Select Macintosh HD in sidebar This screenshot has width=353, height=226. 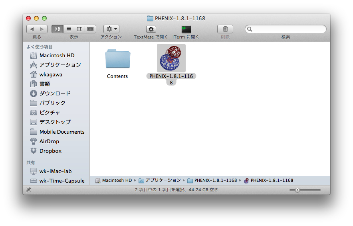click(56, 55)
